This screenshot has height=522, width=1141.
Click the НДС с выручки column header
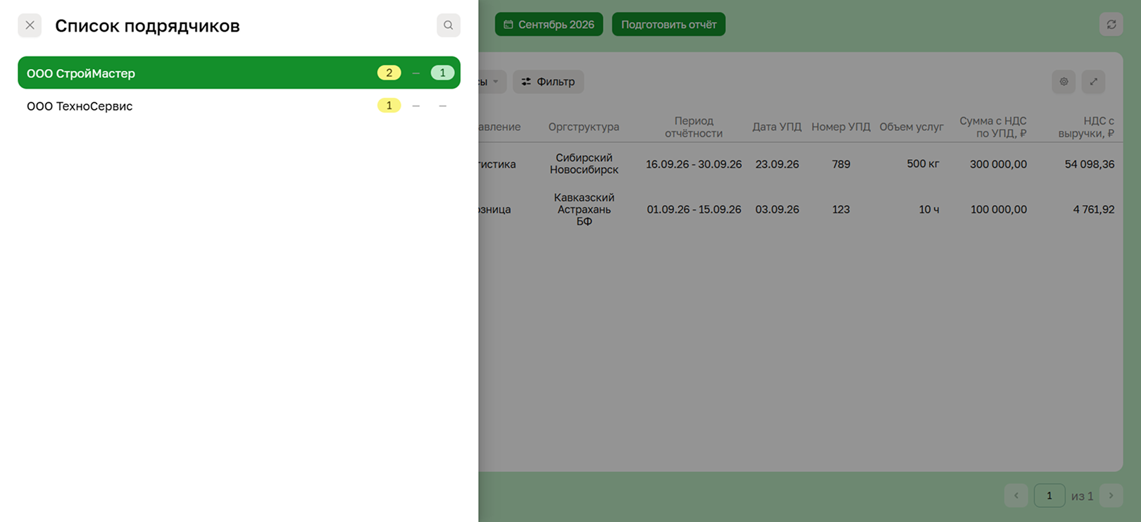[1086, 127]
